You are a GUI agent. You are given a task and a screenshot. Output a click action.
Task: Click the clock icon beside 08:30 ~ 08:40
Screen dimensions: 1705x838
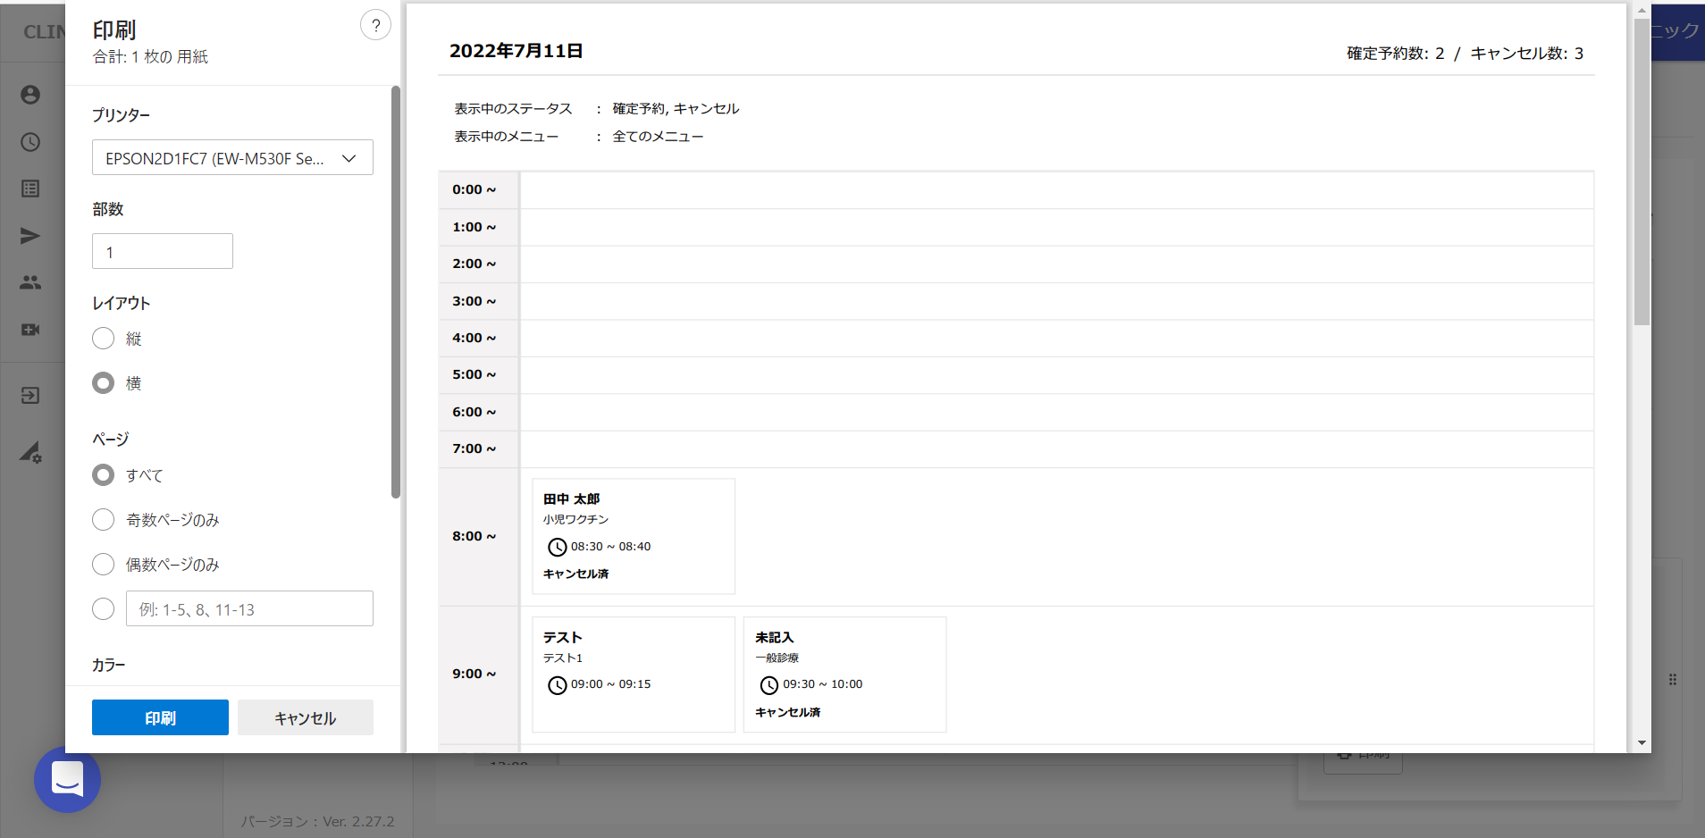tap(557, 547)
